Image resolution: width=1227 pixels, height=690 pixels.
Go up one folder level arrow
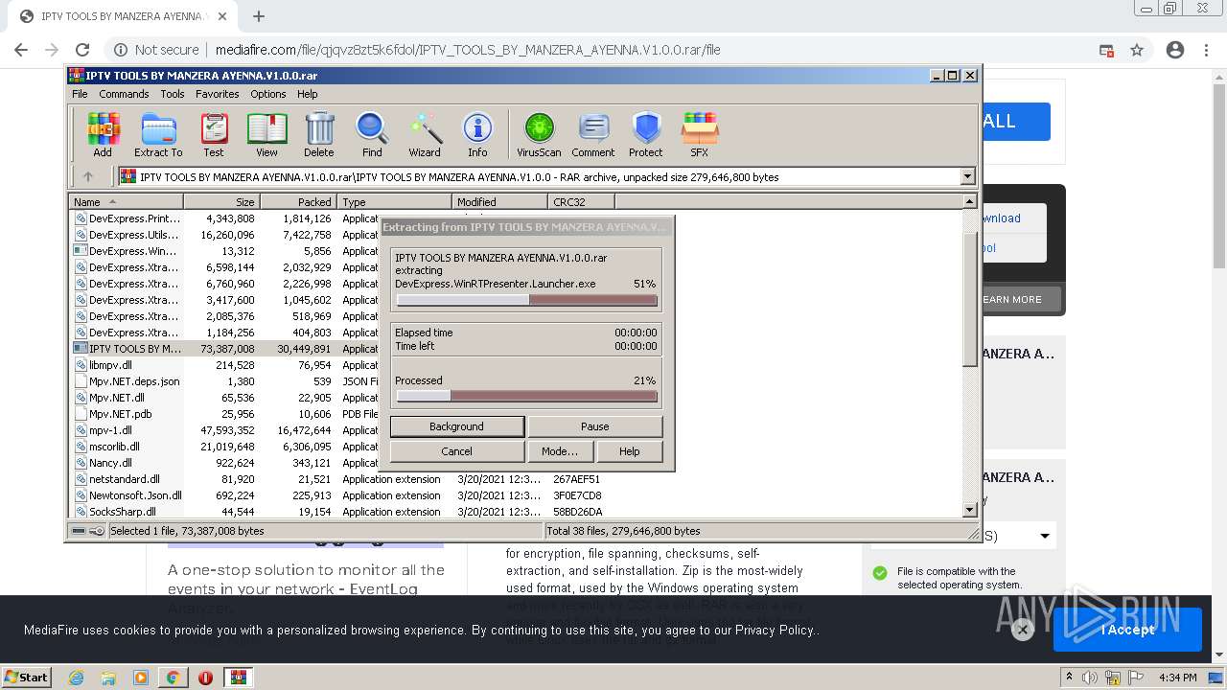88,176
